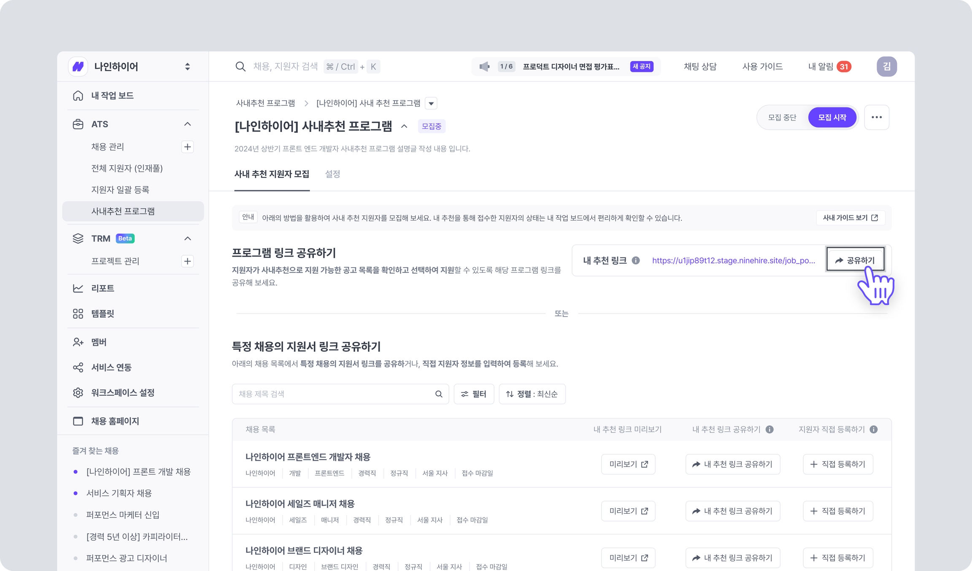Switch to 사내 추천 지원자 모집 tab
This screenshot has width=972, height=571.
(272, 174)
